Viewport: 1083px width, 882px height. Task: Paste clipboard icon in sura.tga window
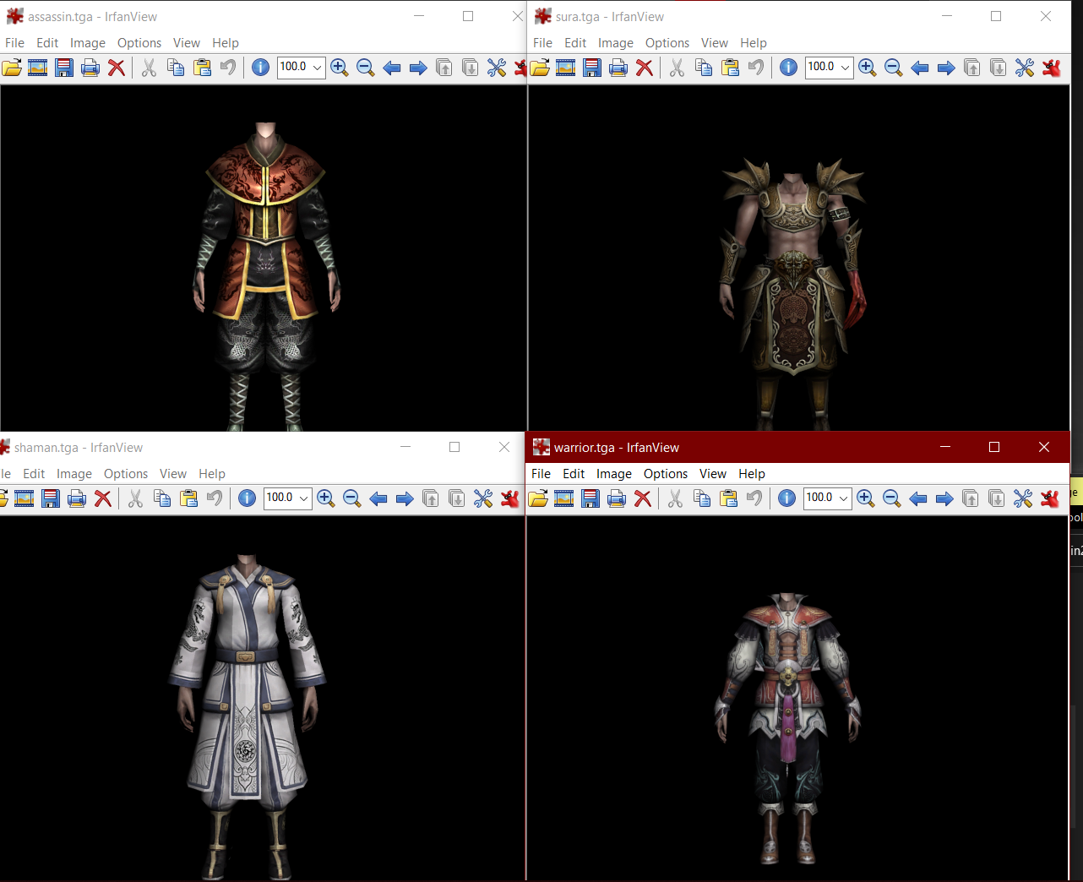pos(730,68)
